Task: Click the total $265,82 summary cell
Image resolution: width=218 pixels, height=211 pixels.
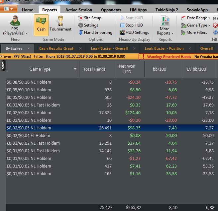Action: (134, 208)
